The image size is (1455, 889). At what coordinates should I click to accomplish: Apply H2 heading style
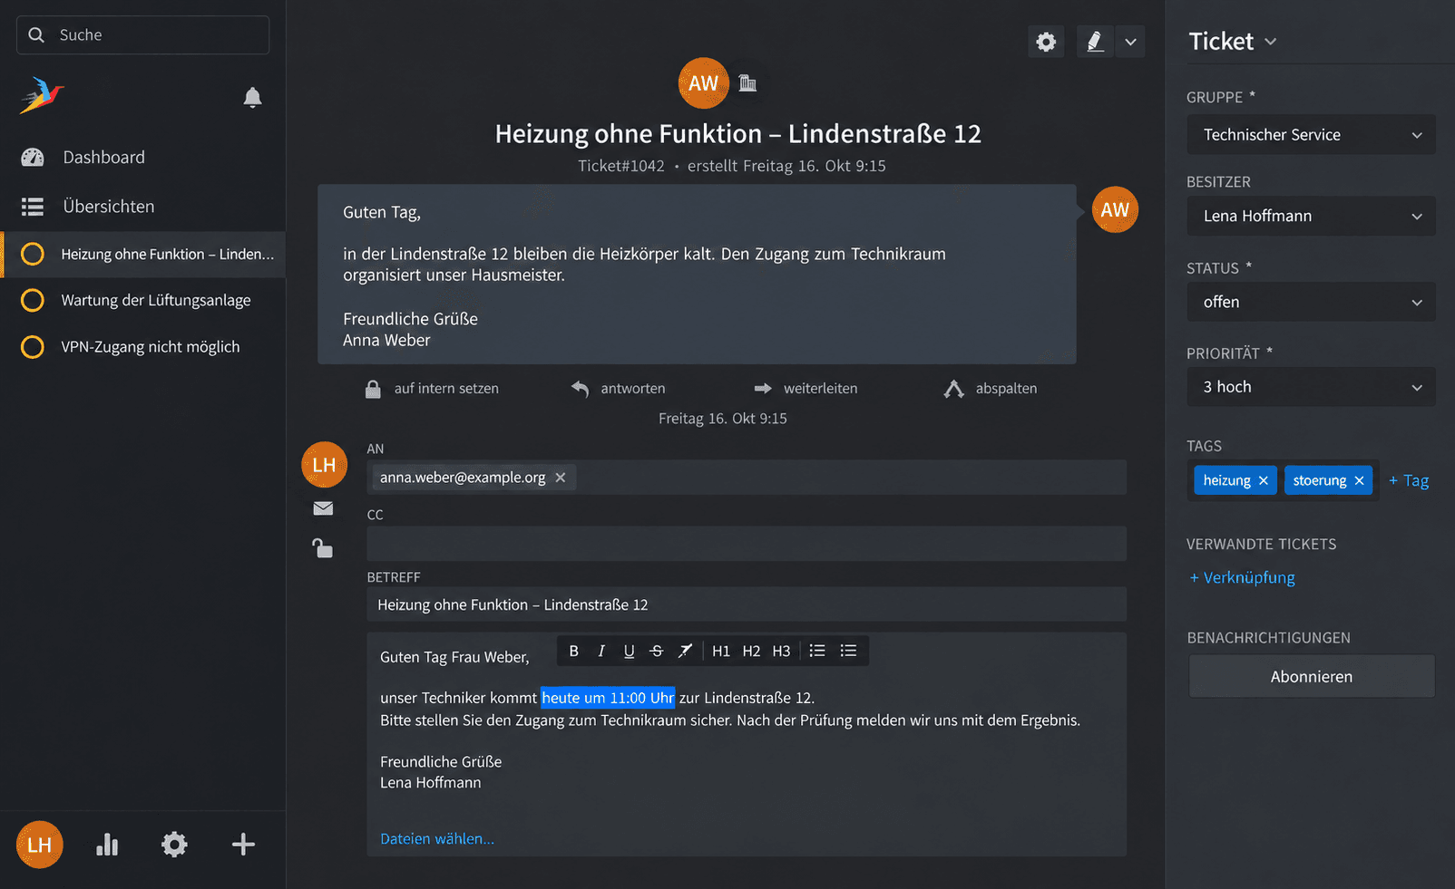point(751,651)
